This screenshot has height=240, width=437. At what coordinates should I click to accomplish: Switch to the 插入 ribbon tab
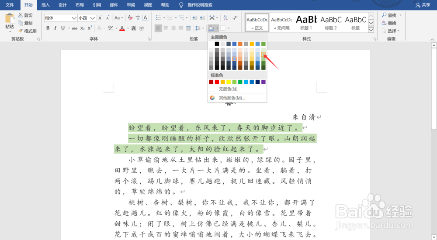tap(45, 5)
